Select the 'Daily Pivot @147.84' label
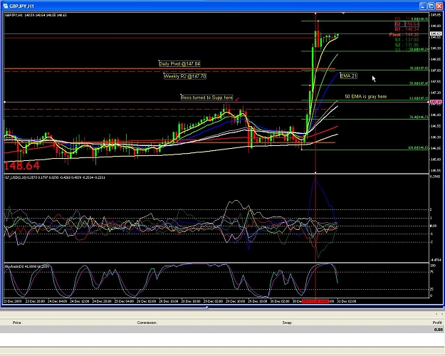Viewport: 445px width, 356px height. point(179,64)
